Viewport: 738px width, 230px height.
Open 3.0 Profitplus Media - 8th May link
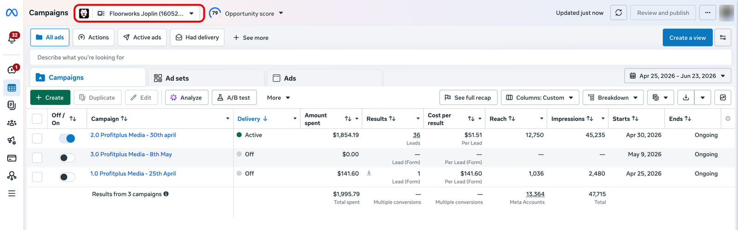pyautogui.click(x=131, y=154)
